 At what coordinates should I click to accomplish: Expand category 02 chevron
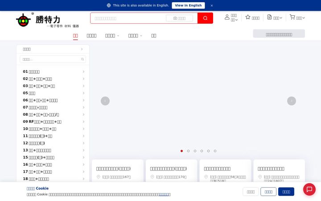[83, 79]
